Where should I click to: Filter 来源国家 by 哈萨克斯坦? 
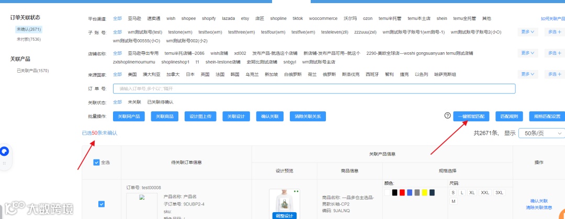coord(445,75)
